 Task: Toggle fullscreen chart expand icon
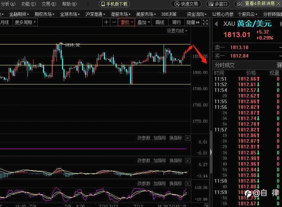205,22
